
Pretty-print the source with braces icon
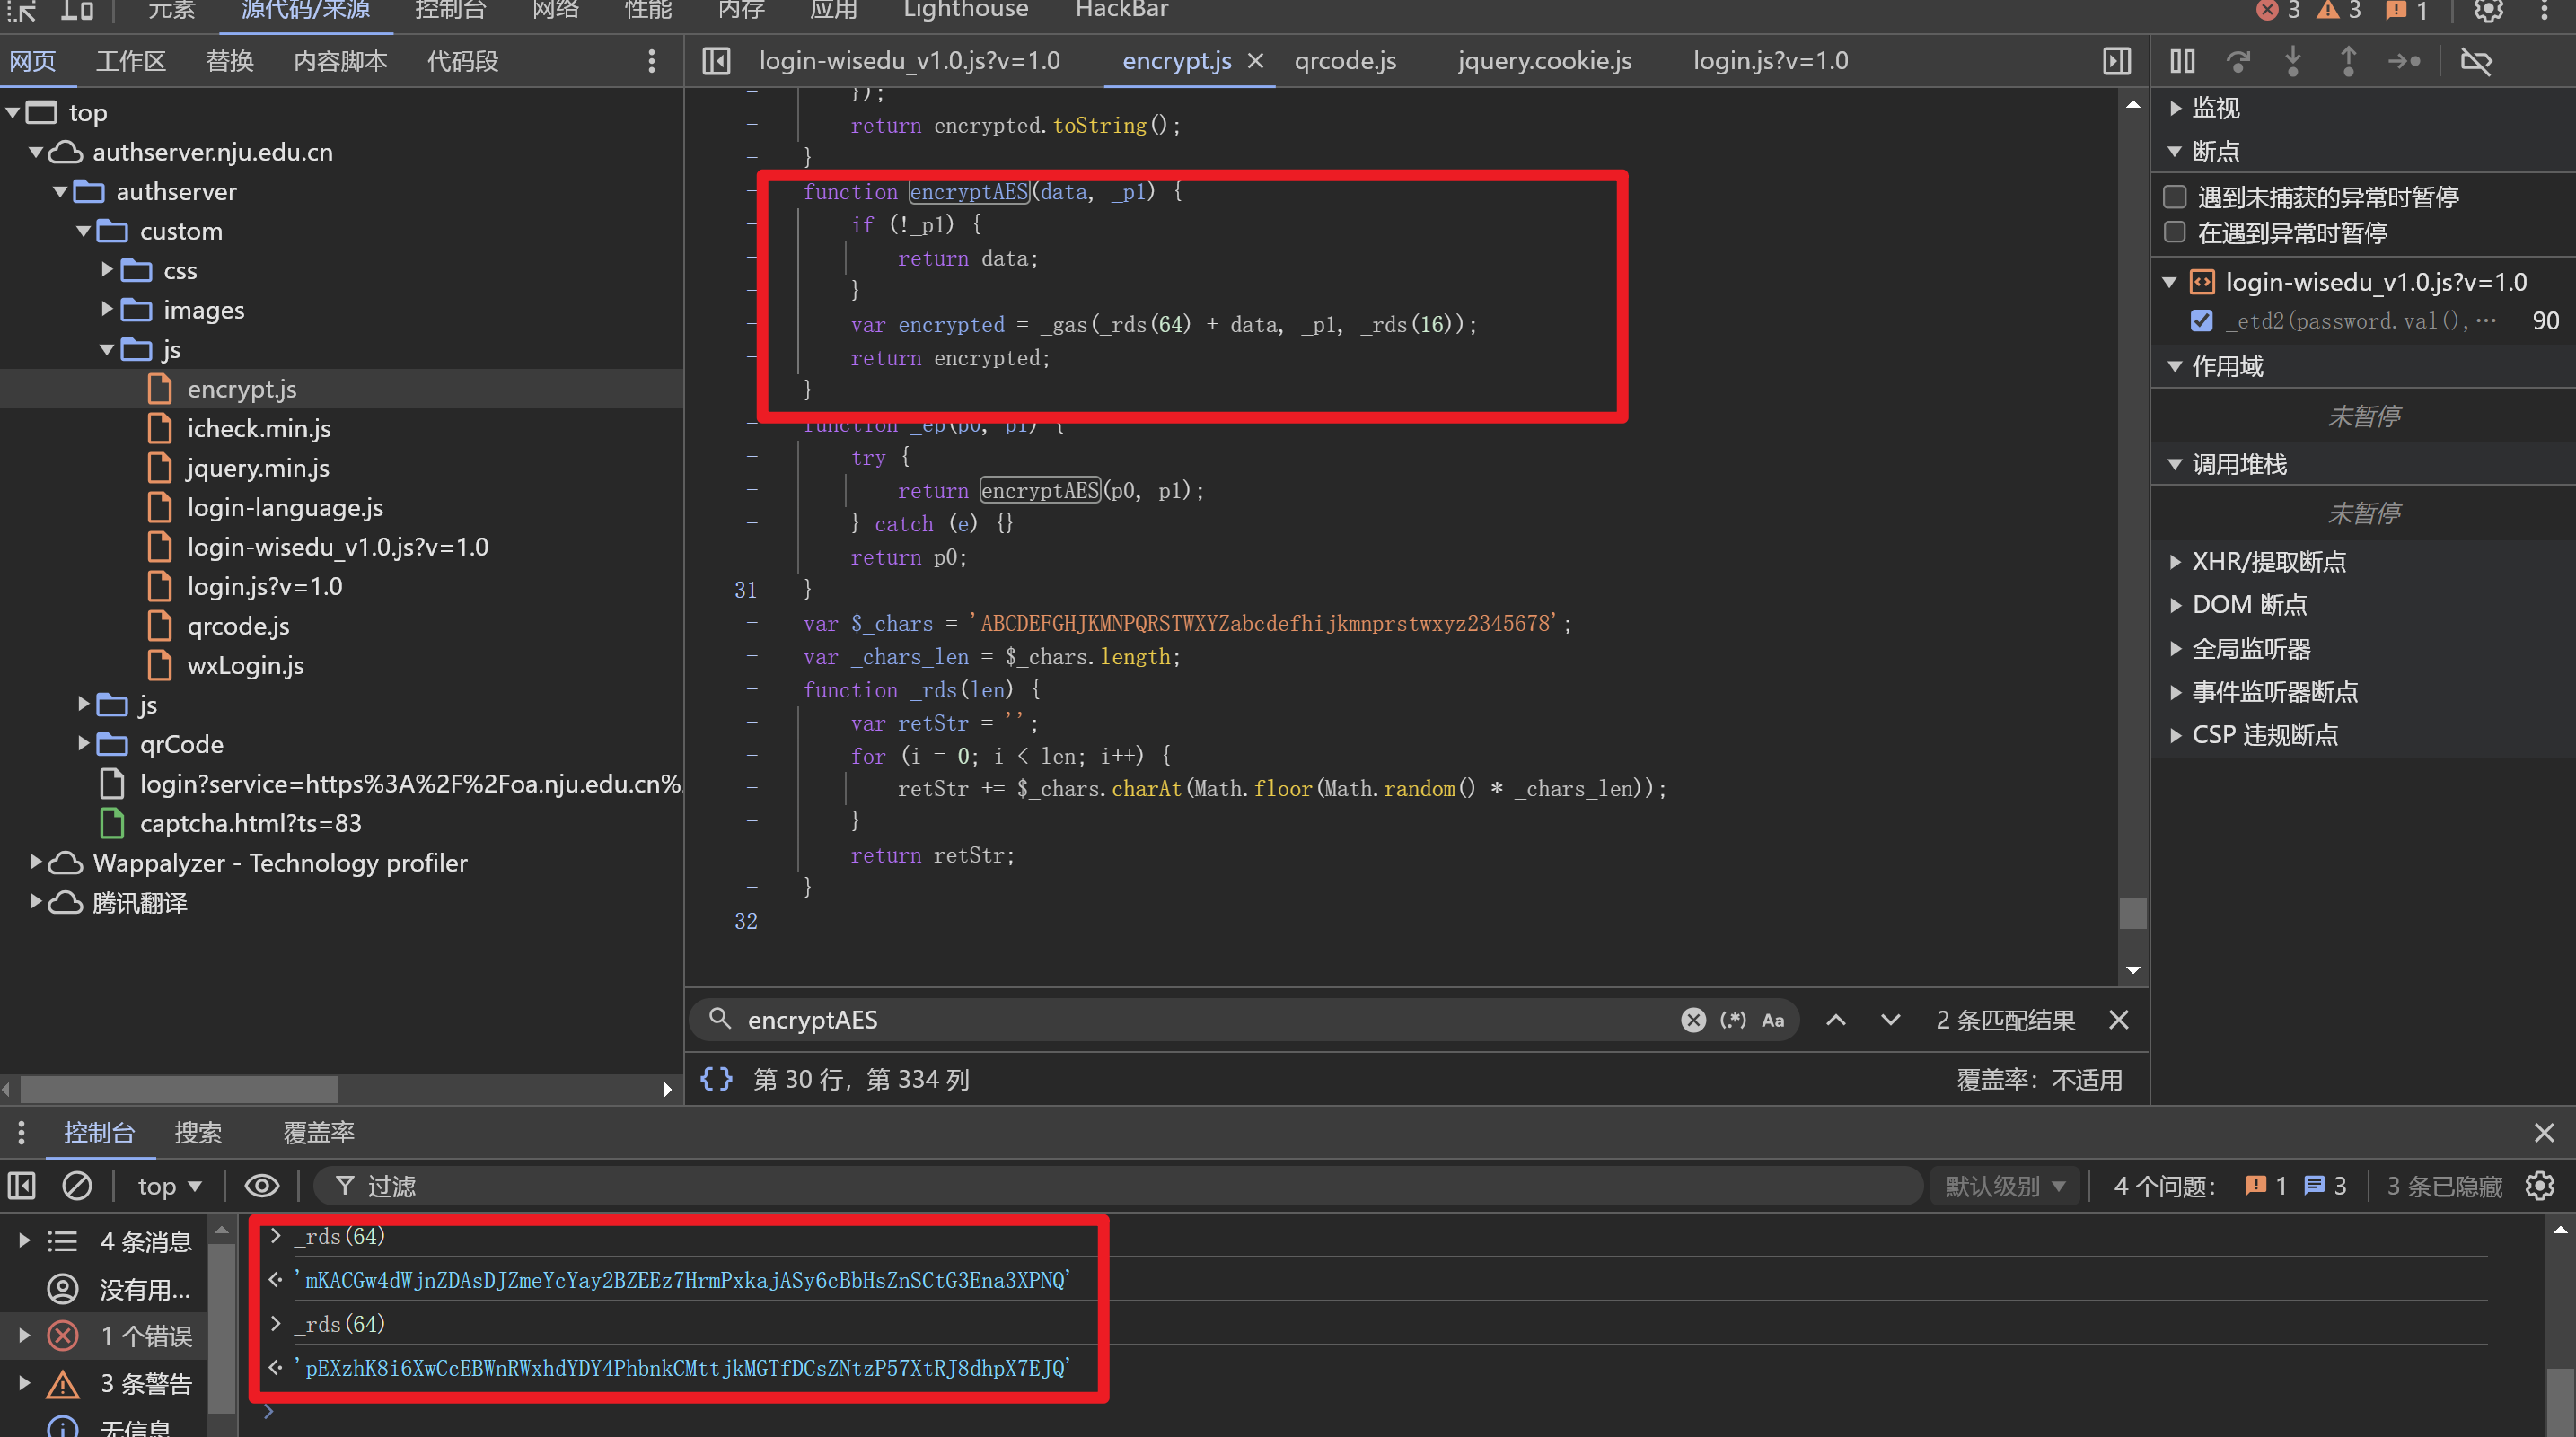pyautogui.click(x=716, y=1079)
